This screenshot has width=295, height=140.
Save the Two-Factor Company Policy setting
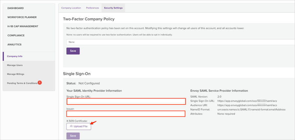tap(73, 51)
